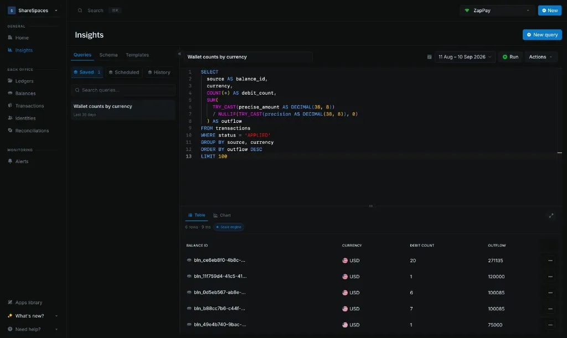Expand the Need help? menu
Screen dimensions: 567x338
click(x=33, y=329)
